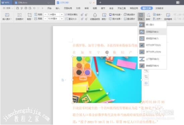This screenshot has width=184, height=125.
Task: Select 紧密型环绕 (Tight) wrap option
Action: click(x=152, y=39)
